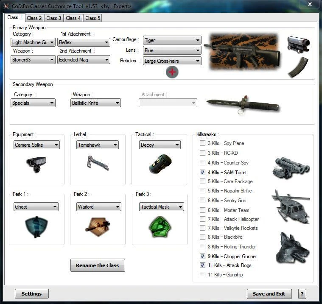Check 4 Kills Counter Spy
Screen dimensions: 322x304
pos(202,162)
